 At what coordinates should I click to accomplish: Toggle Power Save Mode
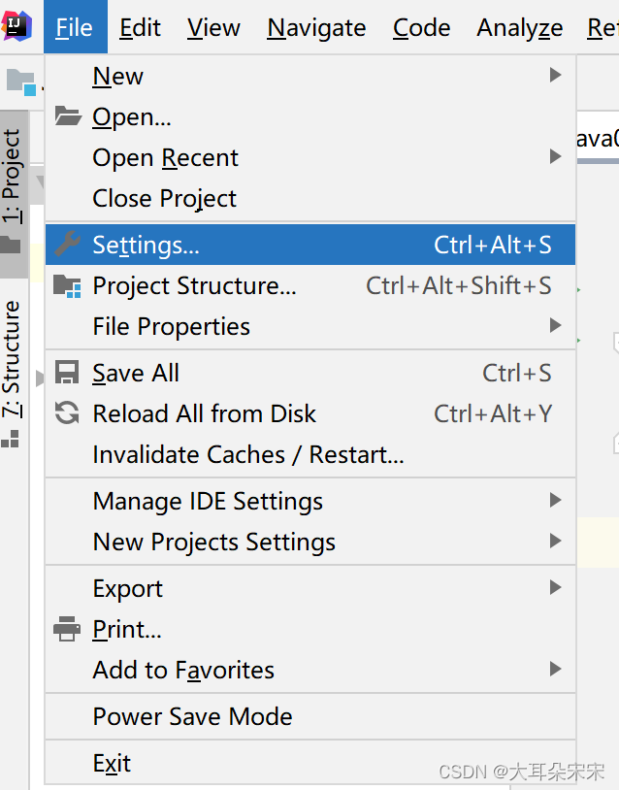[x=192, y=716]
